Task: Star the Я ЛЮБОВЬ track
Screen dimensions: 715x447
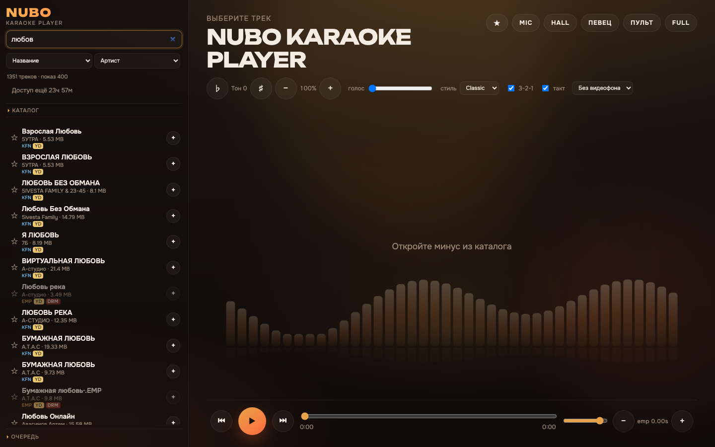Action: 14,241
